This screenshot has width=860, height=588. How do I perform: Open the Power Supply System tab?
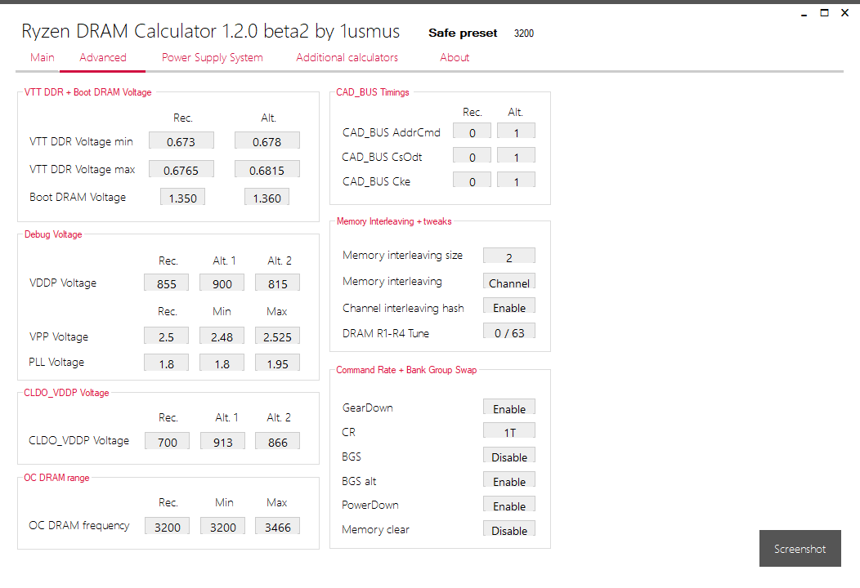point(213,57)
